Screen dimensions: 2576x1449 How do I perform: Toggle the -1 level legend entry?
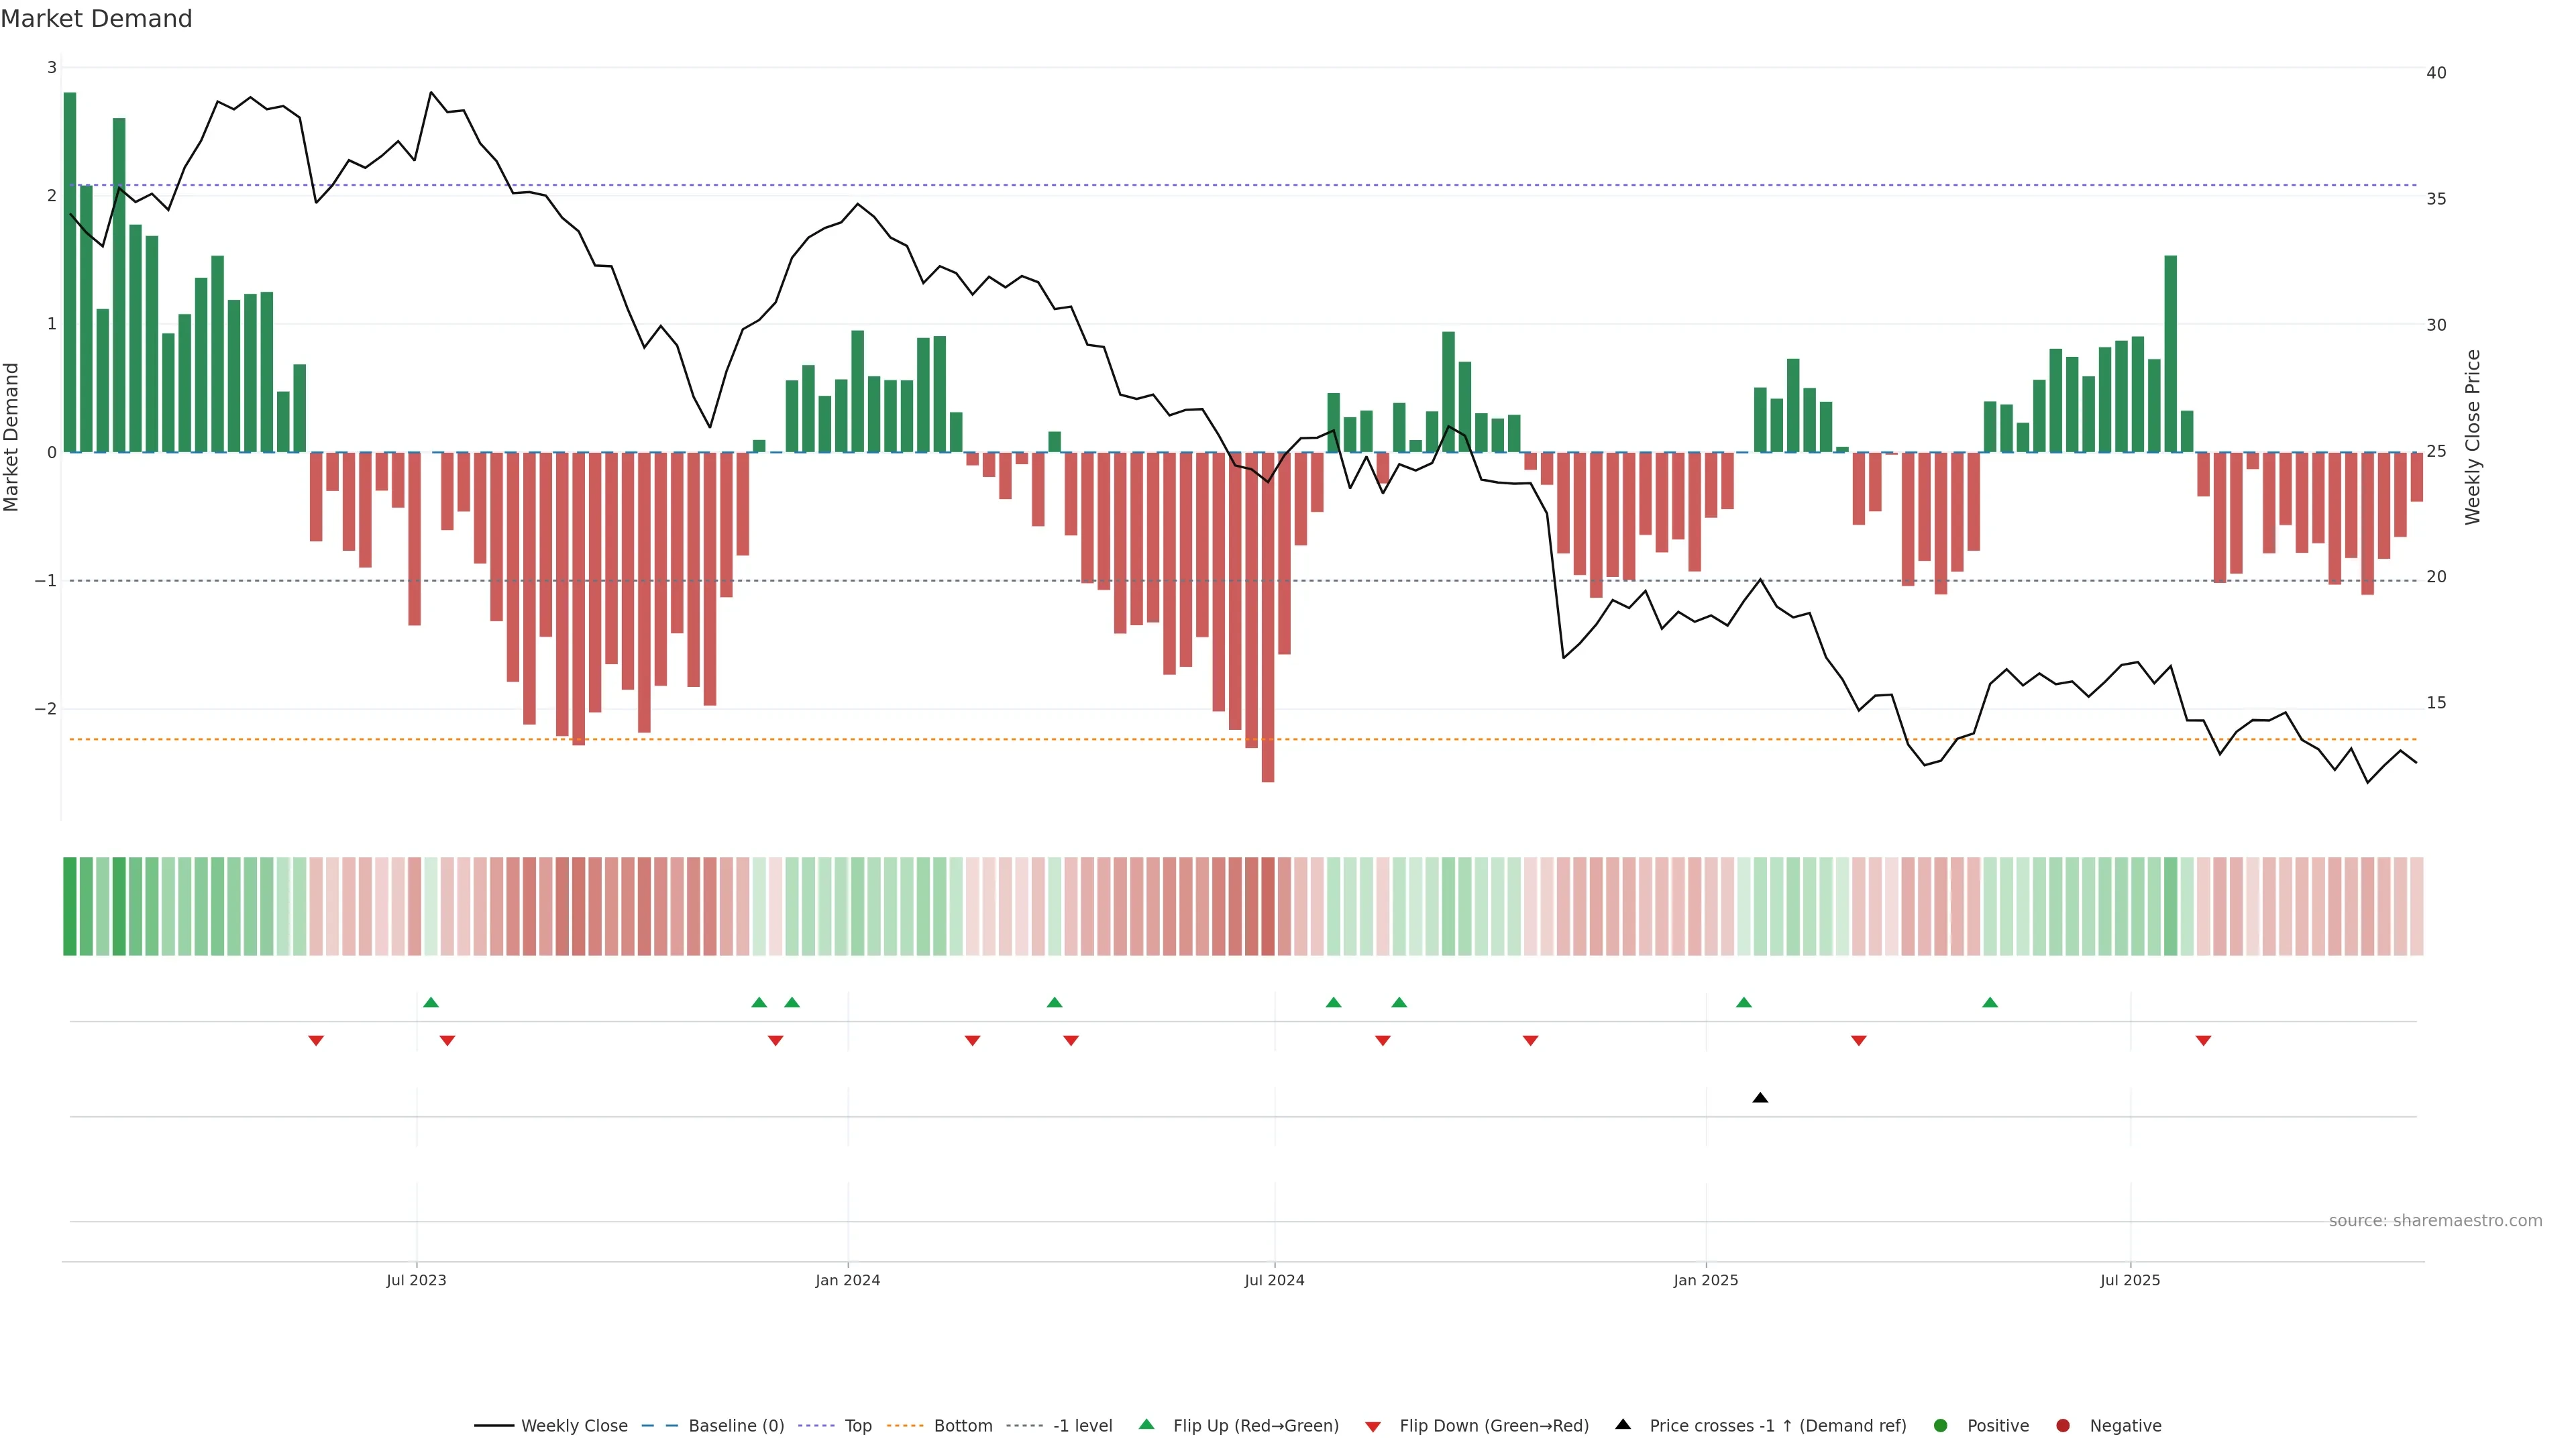1082,1425
